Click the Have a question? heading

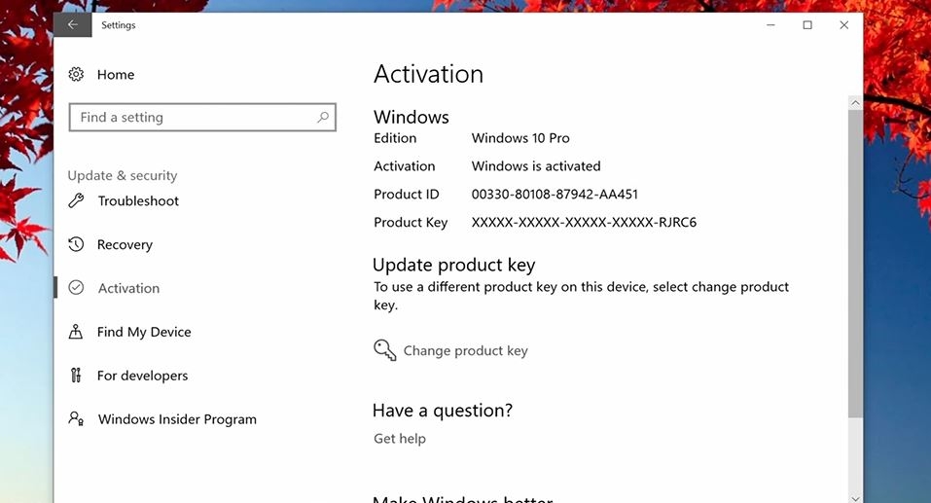click(x=443, y=411)
